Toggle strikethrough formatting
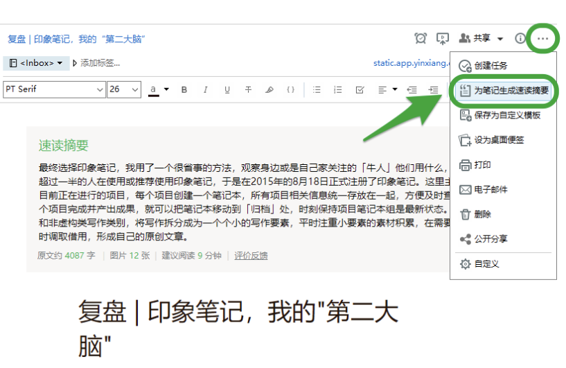 (x=248, y=89)
